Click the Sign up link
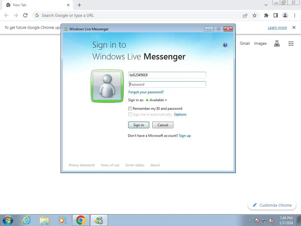The width and height of the screenshot is (301, 226). 185,136
